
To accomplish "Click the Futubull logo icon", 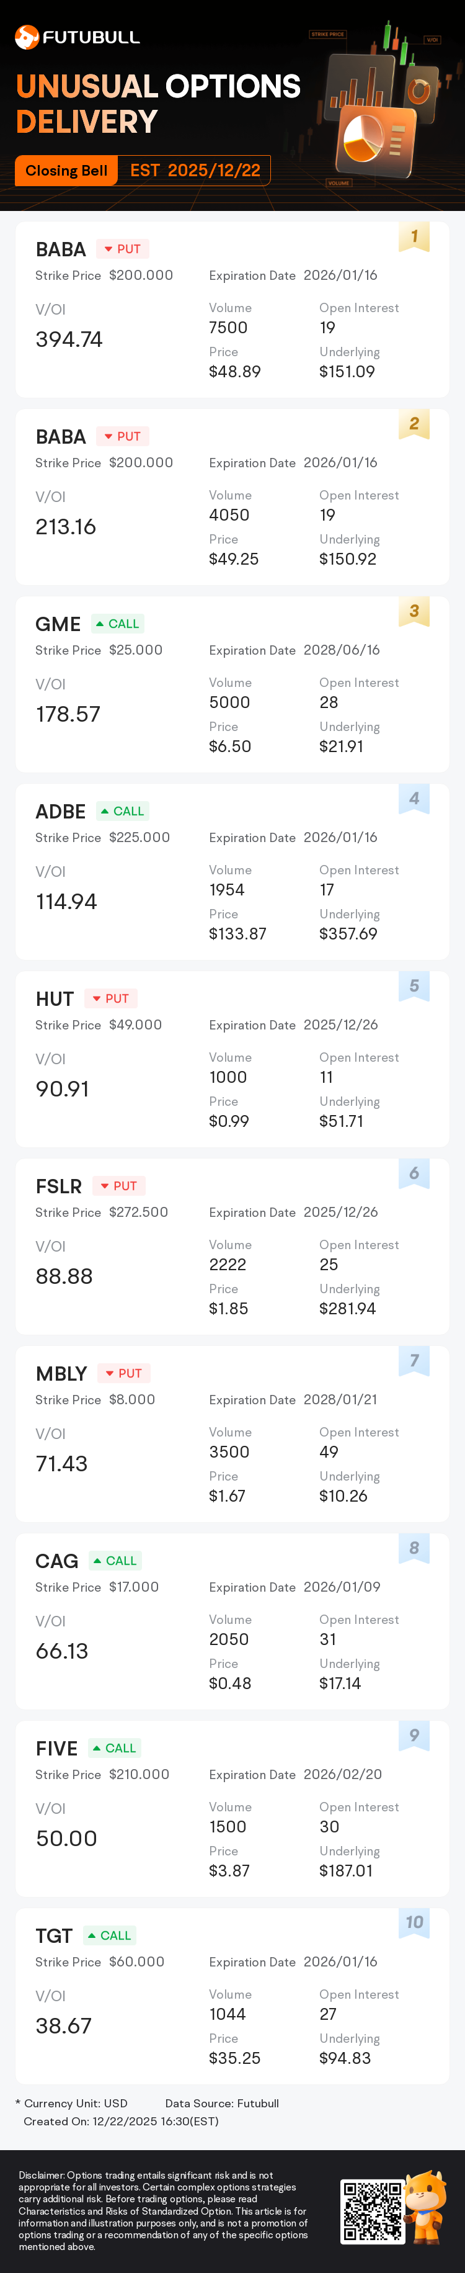I will (x=27, y=37).
